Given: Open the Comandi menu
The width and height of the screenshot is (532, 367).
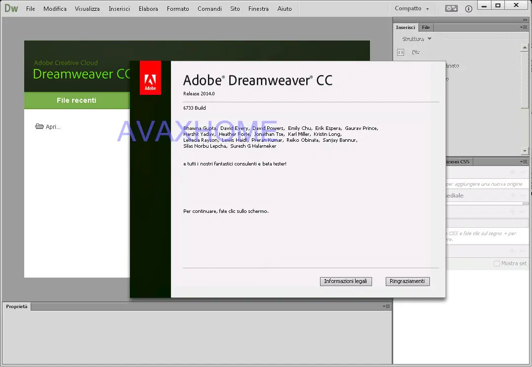Looking at the screenshot, I should (x=209, y=9).
